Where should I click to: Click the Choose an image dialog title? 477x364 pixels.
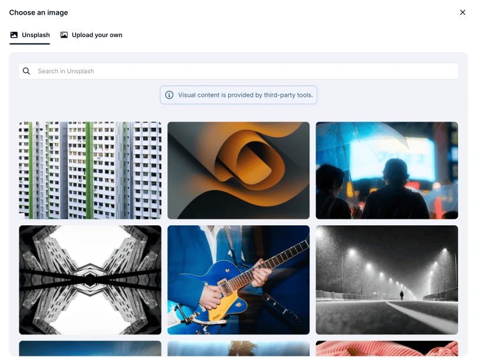[x=38, y=12]
